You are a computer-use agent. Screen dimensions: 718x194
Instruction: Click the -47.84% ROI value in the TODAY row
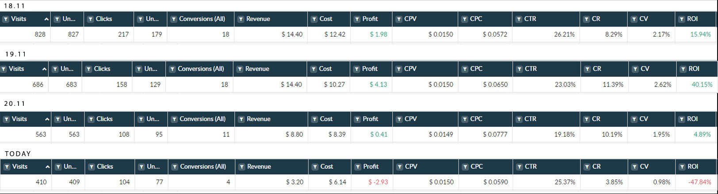pyautogui.click(x=699, y=182)
